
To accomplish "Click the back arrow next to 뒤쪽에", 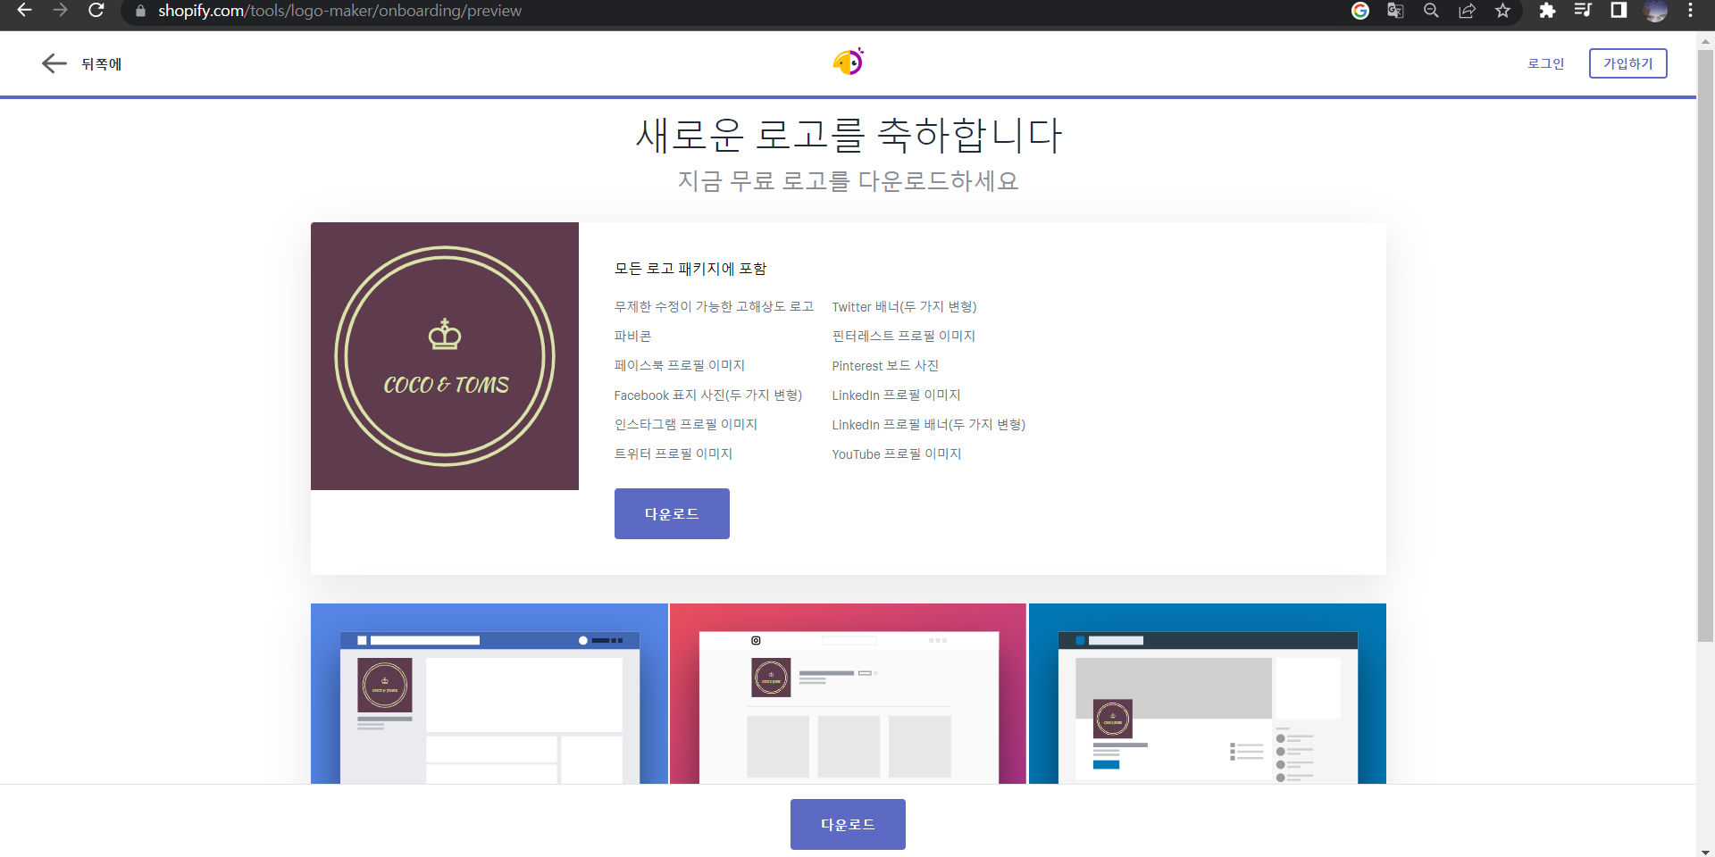I will [x=54, y=63].
